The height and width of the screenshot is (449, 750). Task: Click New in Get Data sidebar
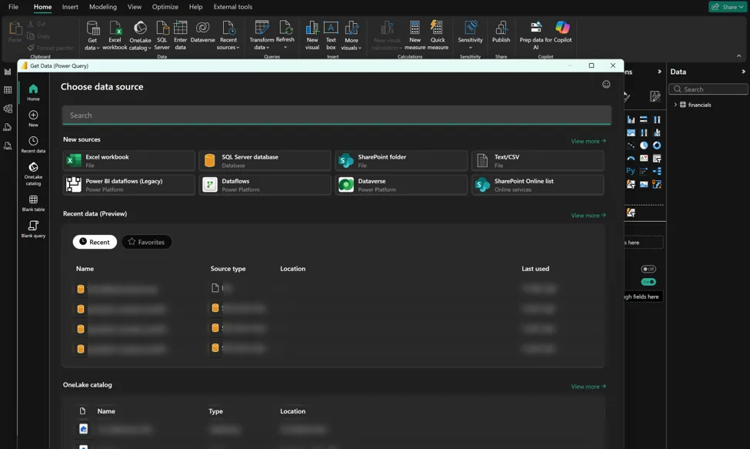[33, 119]
